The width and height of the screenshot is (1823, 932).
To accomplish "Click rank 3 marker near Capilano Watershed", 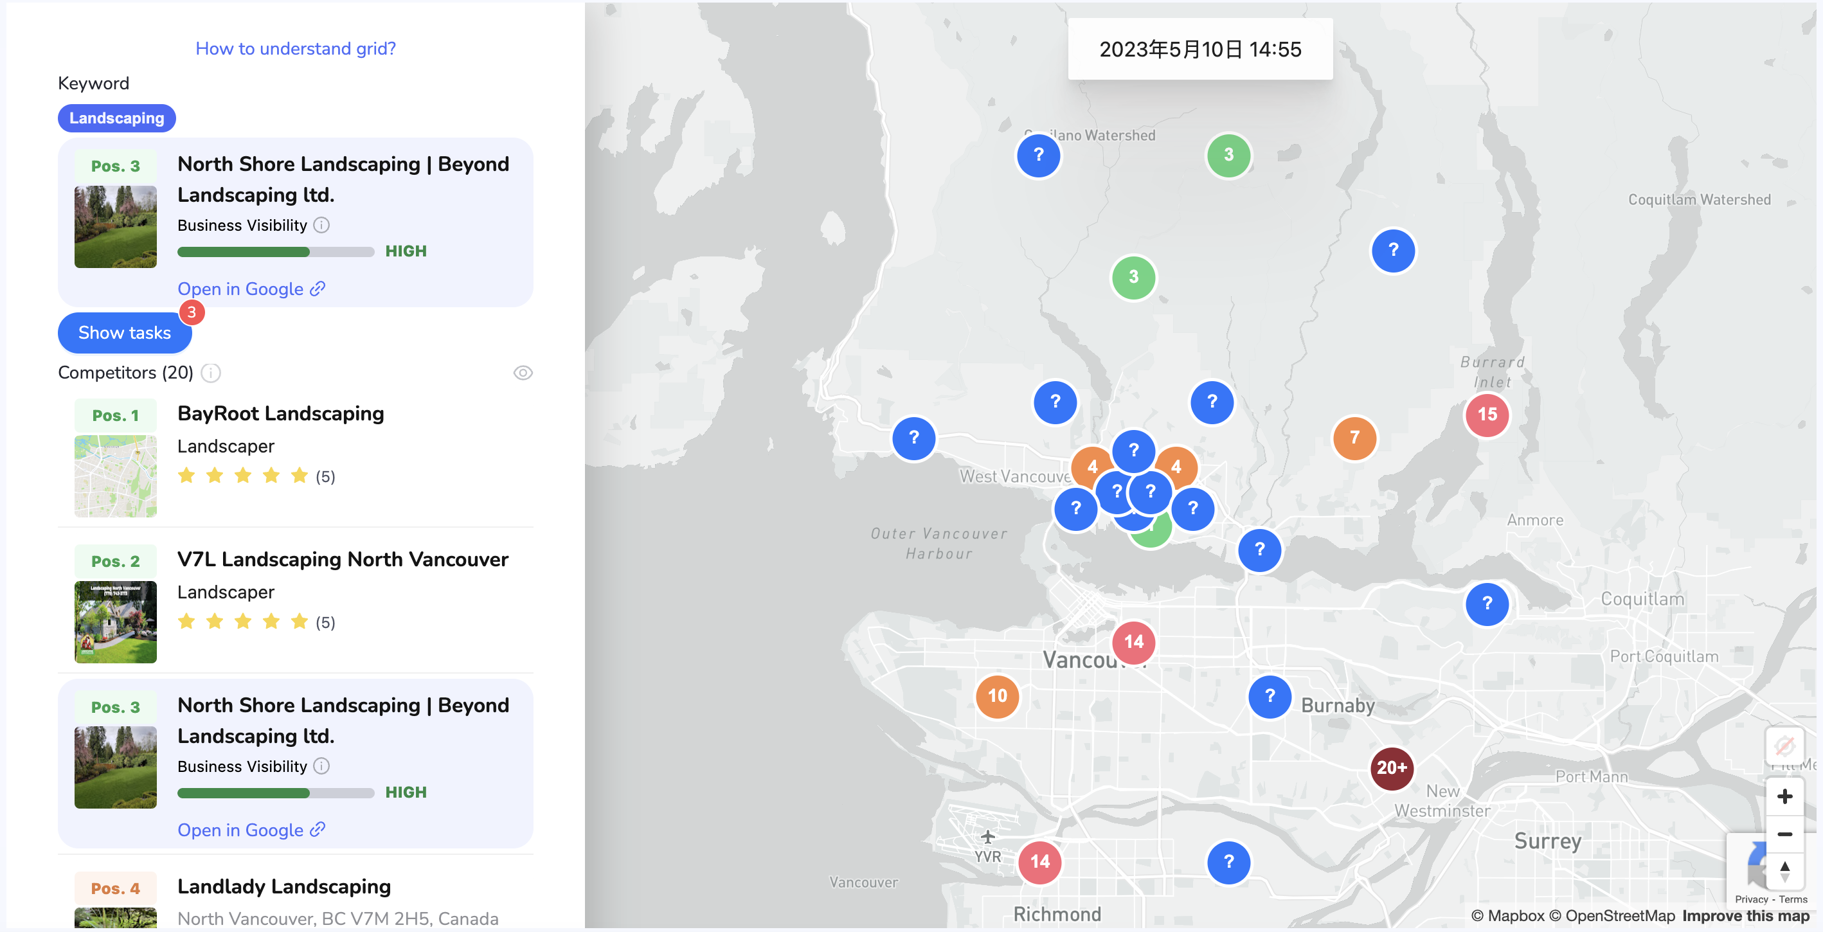I will pyautogui.click(x=1228, y=155).
